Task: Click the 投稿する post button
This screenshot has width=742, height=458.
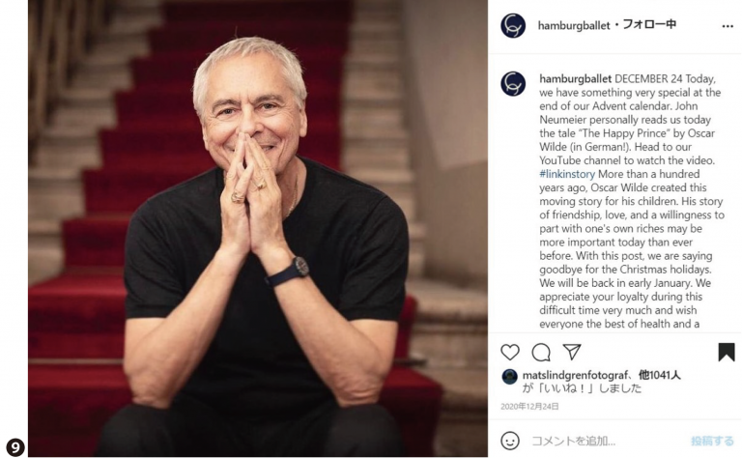Action: [x=712, y=441]
